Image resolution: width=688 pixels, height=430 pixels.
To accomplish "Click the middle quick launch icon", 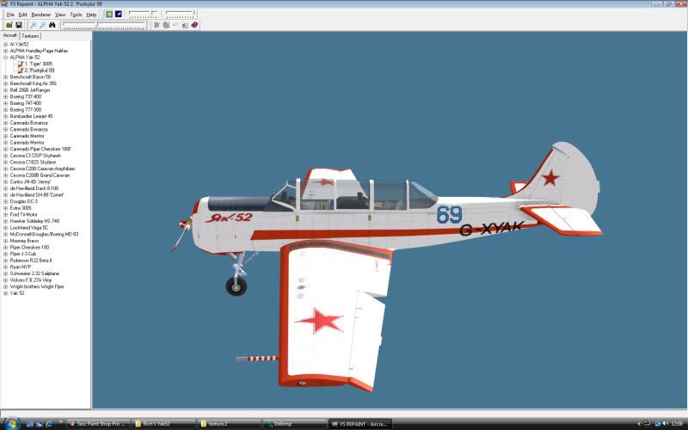I will tap(40, 424).
